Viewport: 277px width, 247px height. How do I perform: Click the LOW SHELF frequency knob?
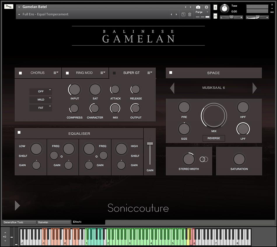[36, 149]
